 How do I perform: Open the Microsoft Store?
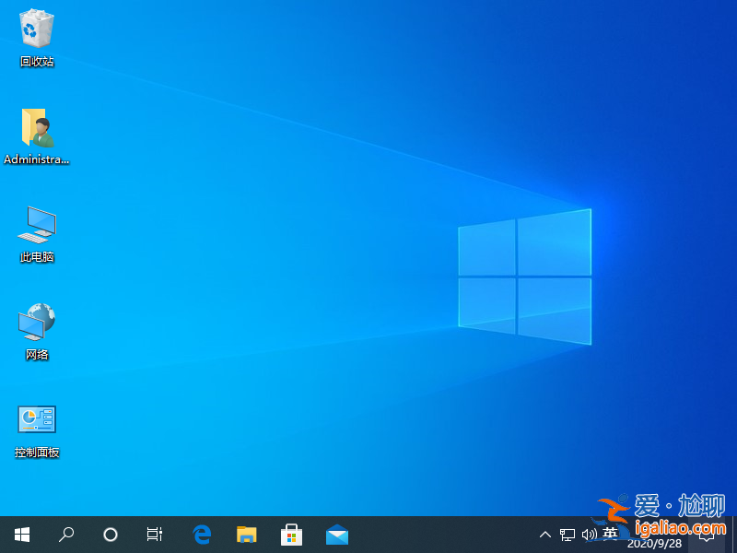pos(291,534)
